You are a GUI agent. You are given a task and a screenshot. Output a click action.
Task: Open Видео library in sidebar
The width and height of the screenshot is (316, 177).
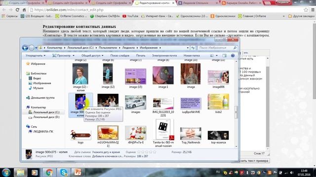(37, 78)
